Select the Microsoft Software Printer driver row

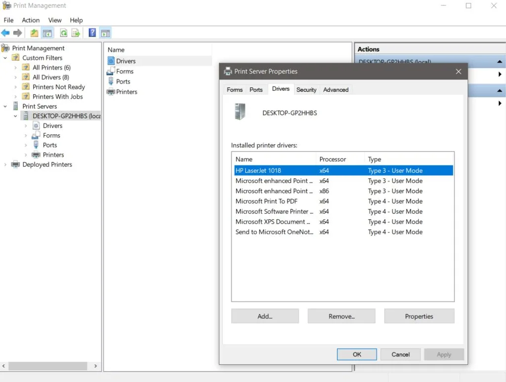pos(344,212)
